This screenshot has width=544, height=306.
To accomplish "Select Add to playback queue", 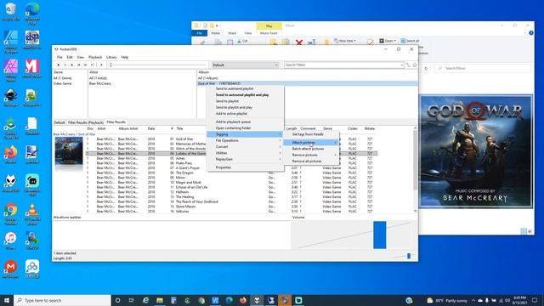I will pos(245,122).
